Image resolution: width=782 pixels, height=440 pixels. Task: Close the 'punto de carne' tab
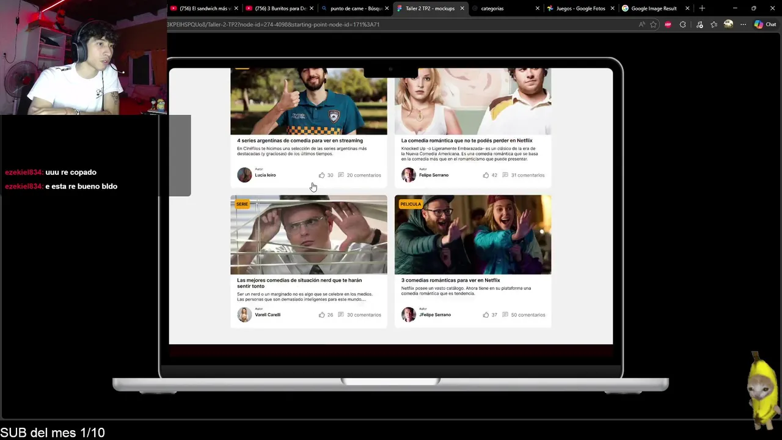387,9
